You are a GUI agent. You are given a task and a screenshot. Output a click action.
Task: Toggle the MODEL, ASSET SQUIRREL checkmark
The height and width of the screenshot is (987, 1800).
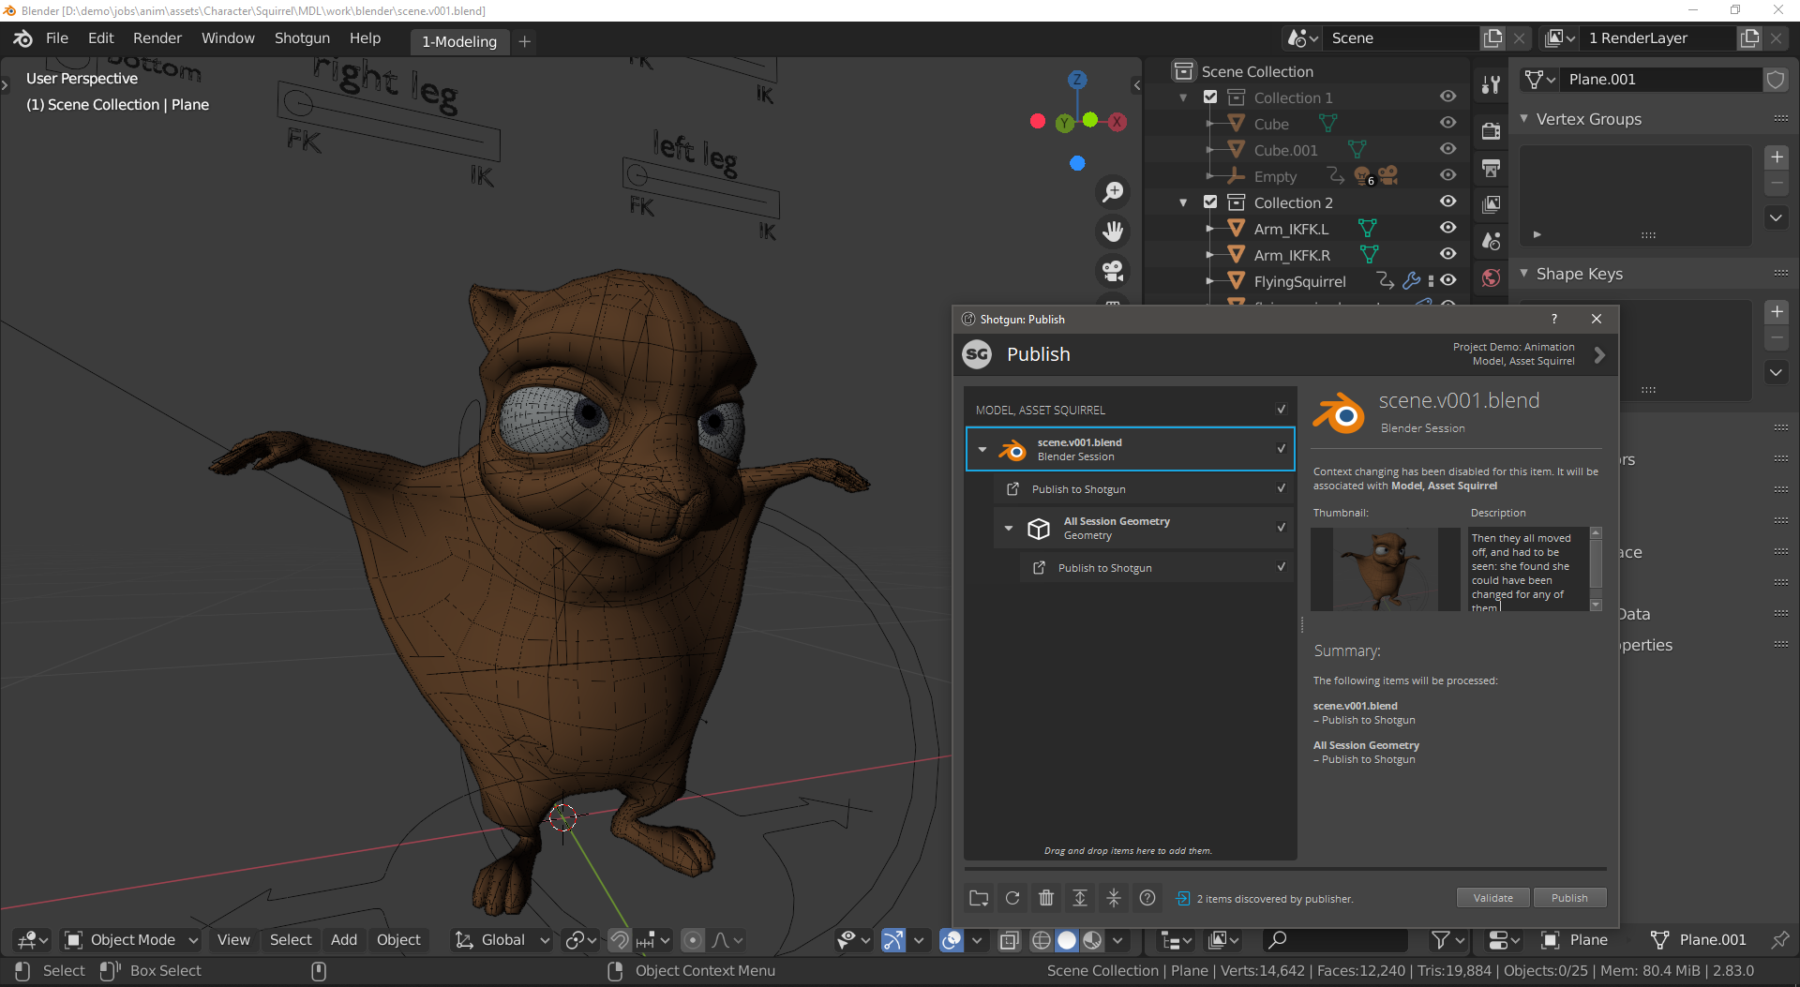click(1282, 410)
